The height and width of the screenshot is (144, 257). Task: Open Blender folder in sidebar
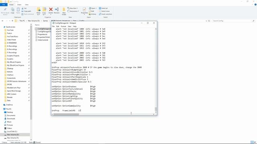point(10,97)
